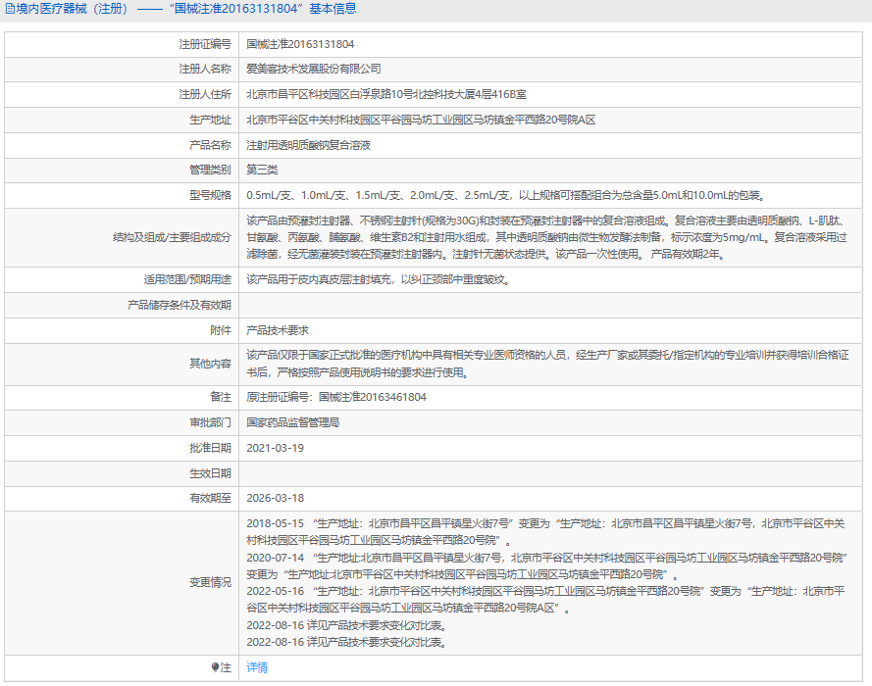The image size is (872, 686).
Task: Select registration number value 国械注准20163131804
Action: tap(300, 44)
